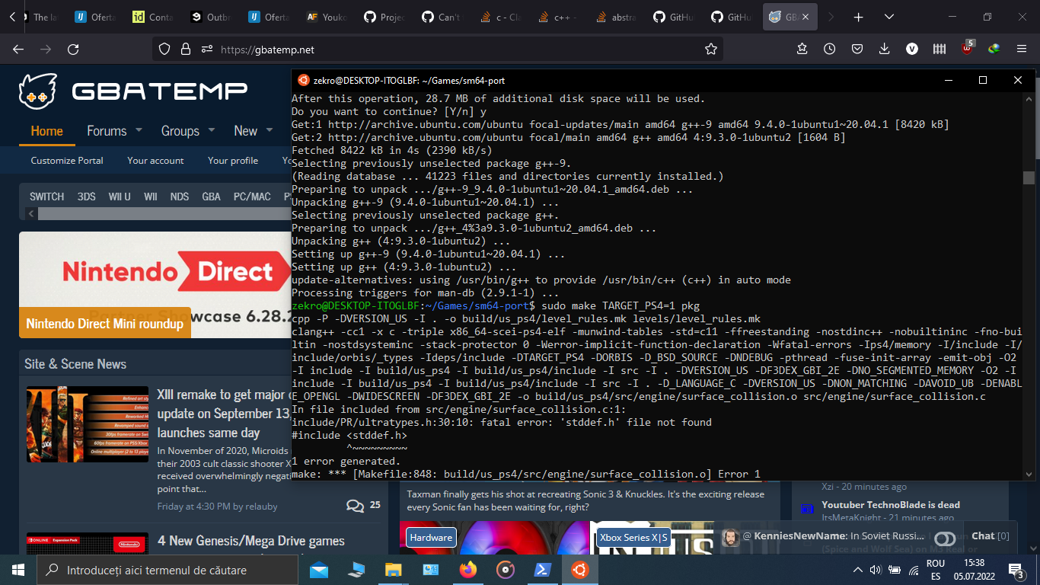The height and width of the screenshot is (585, 1040).
Task: Select the SWITCH platform filter
Action: pos(47,197)
